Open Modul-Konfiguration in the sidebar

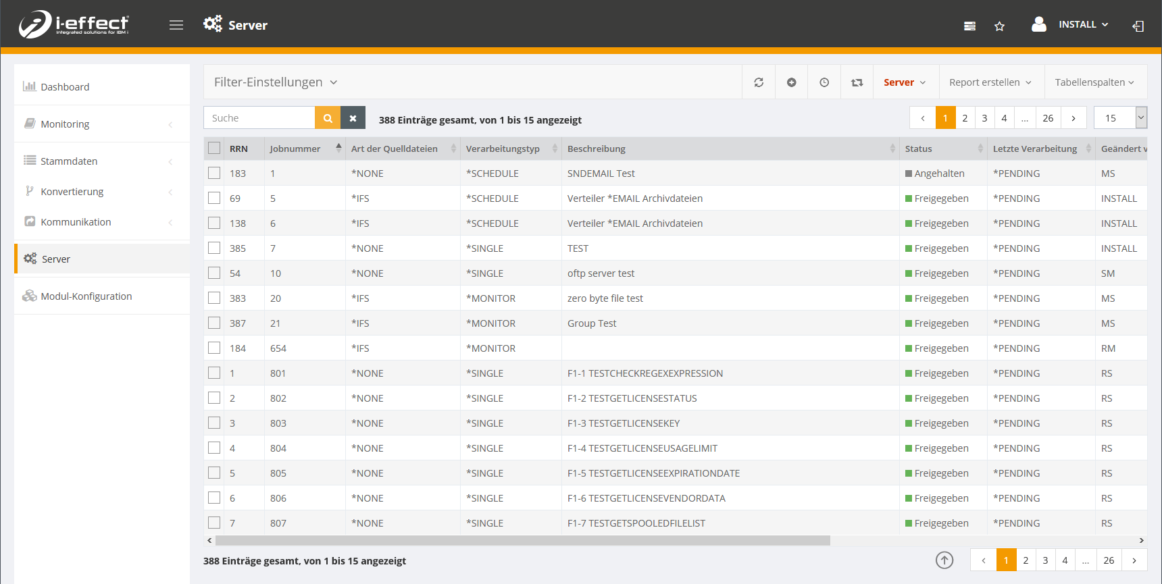[86, 296]
